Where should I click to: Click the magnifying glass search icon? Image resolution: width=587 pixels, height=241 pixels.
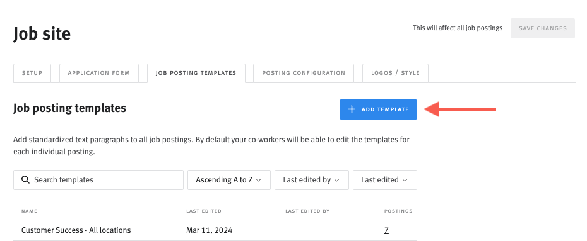(x=25, y=180)
